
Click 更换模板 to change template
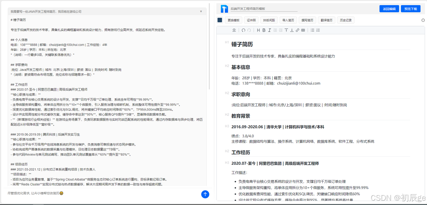click(x=234, y=20)
